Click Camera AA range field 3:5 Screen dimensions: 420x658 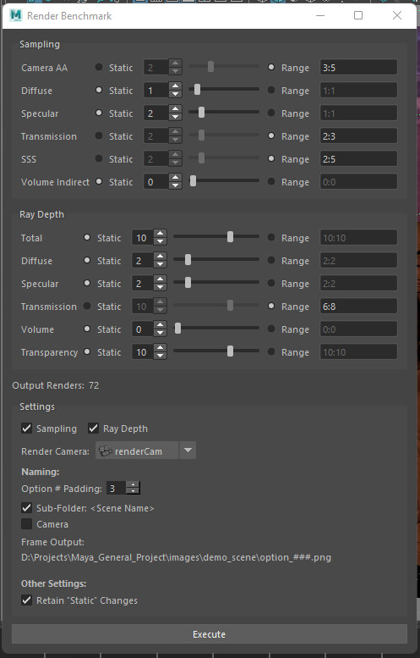tap(358, 67)
